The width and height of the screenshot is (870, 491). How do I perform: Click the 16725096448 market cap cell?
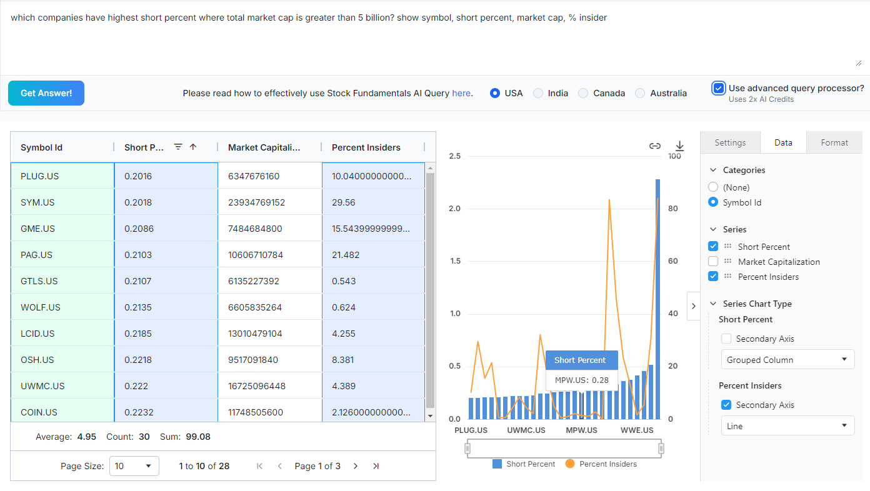click(x=270, y=386)
